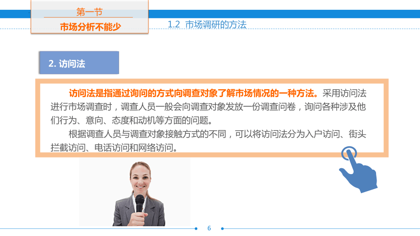
Task: Click the '2. 访问法' blue label box
Action: [79, 62]
